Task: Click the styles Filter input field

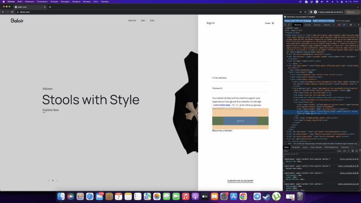Action: coord(309,151)
